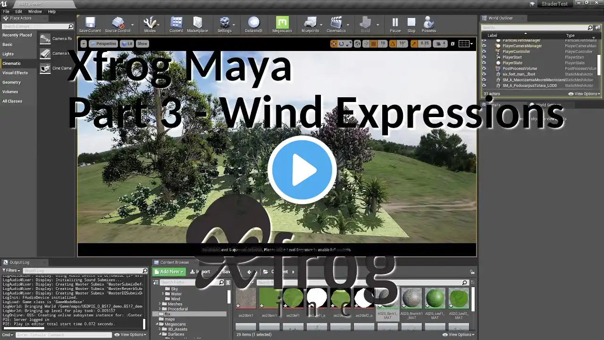Collapse the Megascans folder

(156, 324)
